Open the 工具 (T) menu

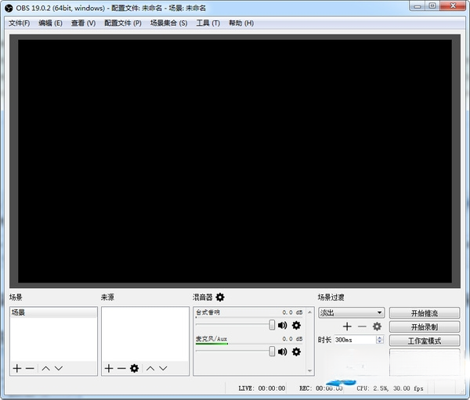[208, 23]
